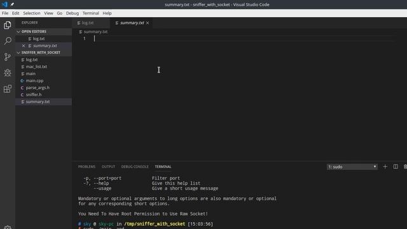
Task: Open the Selection menu
Action: (x=31, y=13)
